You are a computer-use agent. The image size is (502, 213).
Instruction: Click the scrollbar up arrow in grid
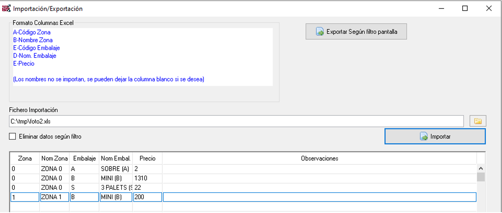coord(481,168)
